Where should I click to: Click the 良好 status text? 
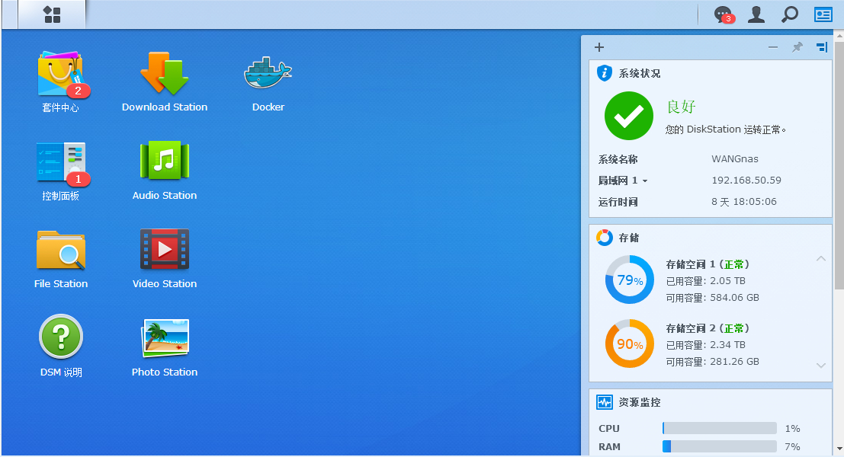click(681, 107)
